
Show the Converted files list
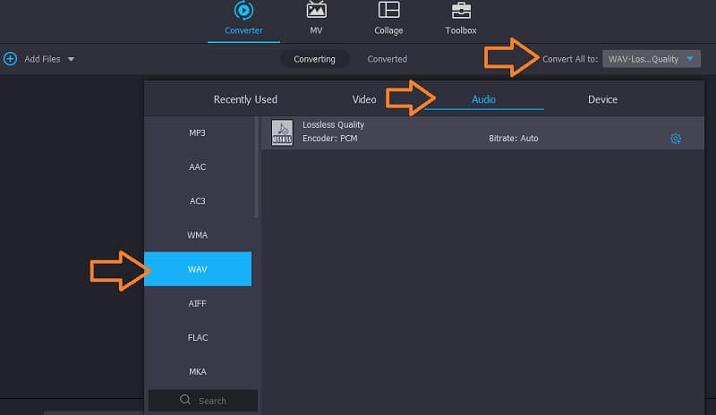[x=387, y=59]
